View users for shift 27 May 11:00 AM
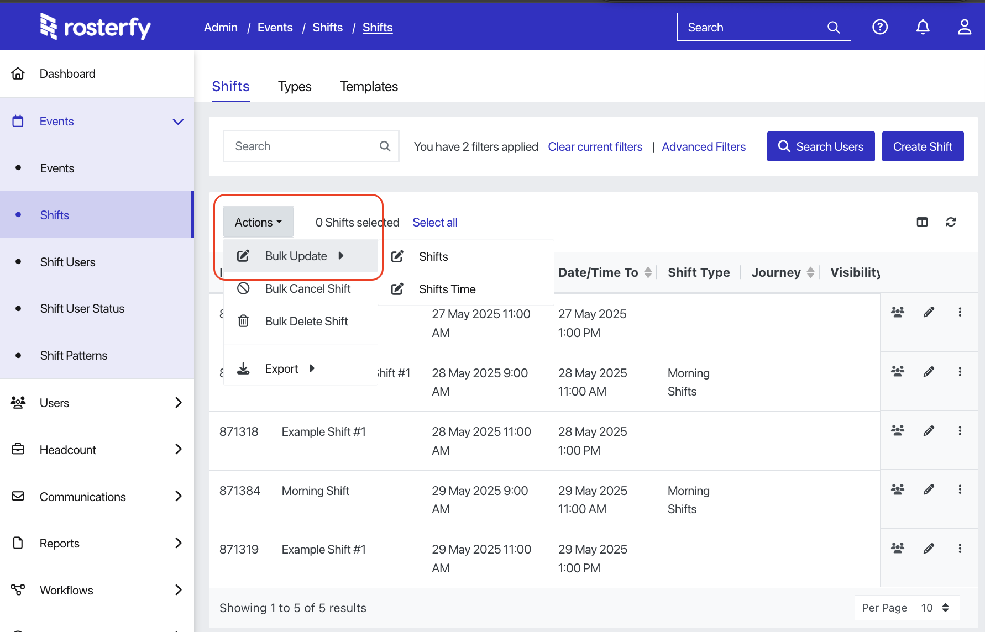Image resolution: width=985 pixels, height=632 pixels. (898, 312)
